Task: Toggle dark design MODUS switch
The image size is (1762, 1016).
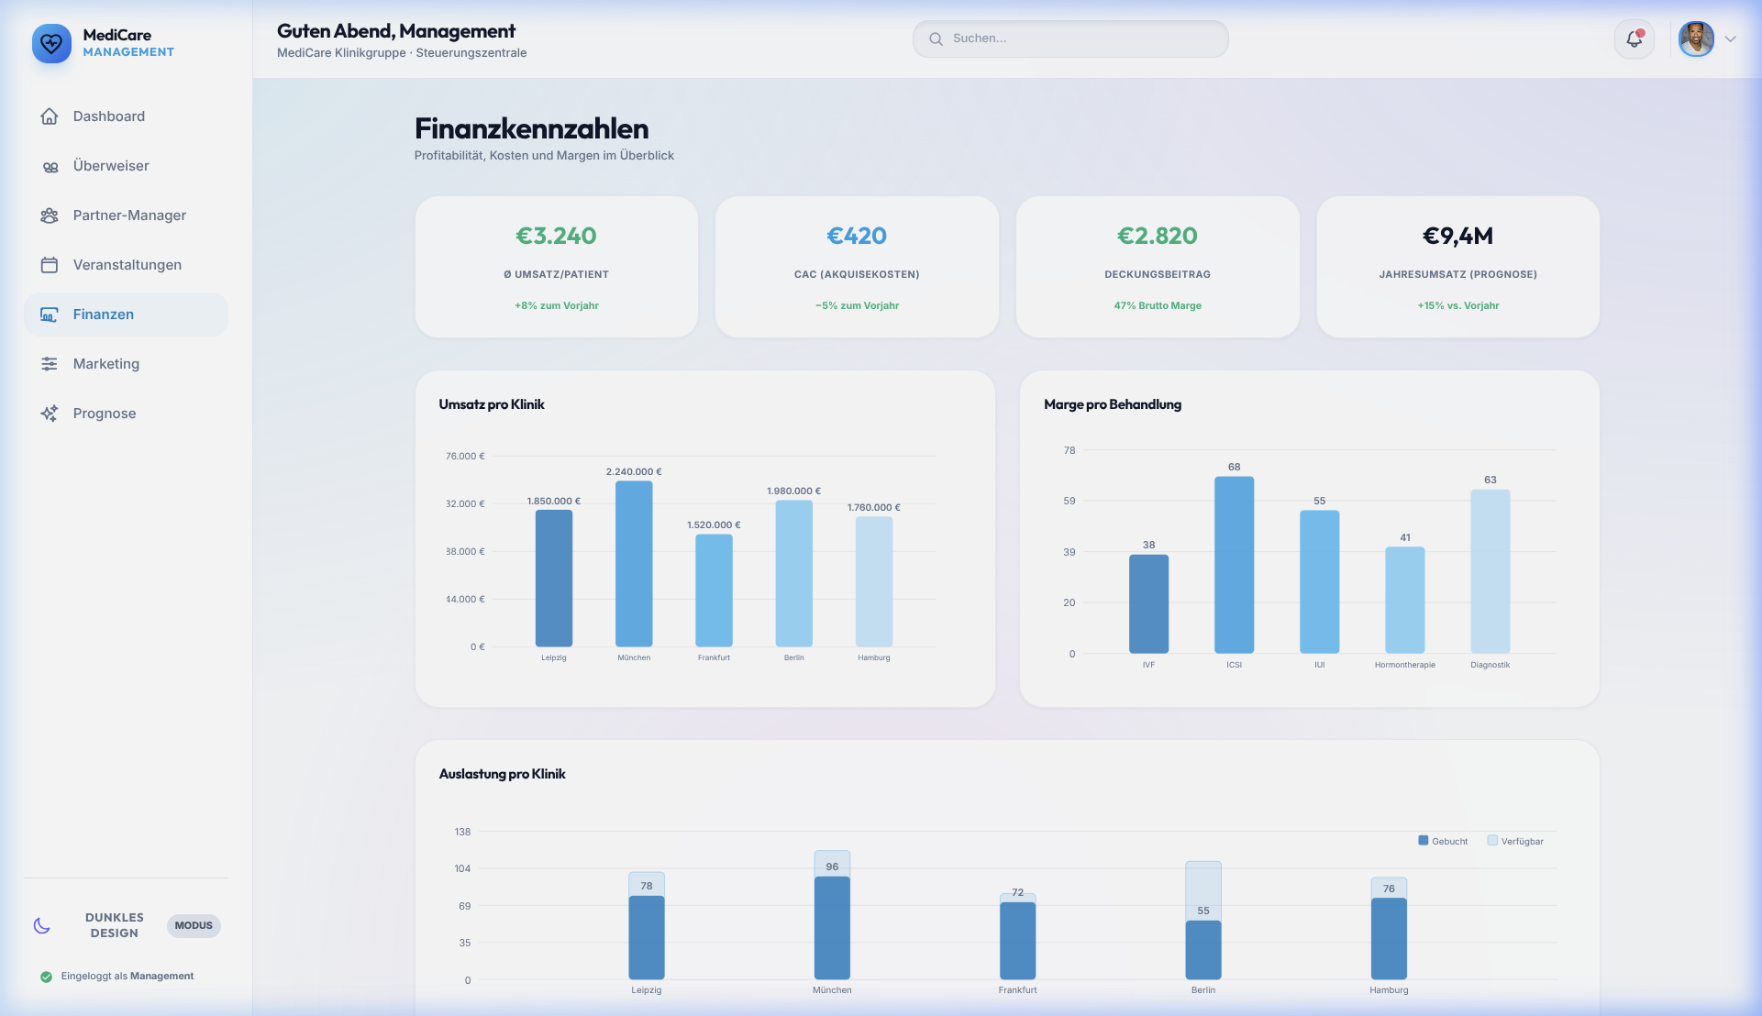Action: (194, 925)
